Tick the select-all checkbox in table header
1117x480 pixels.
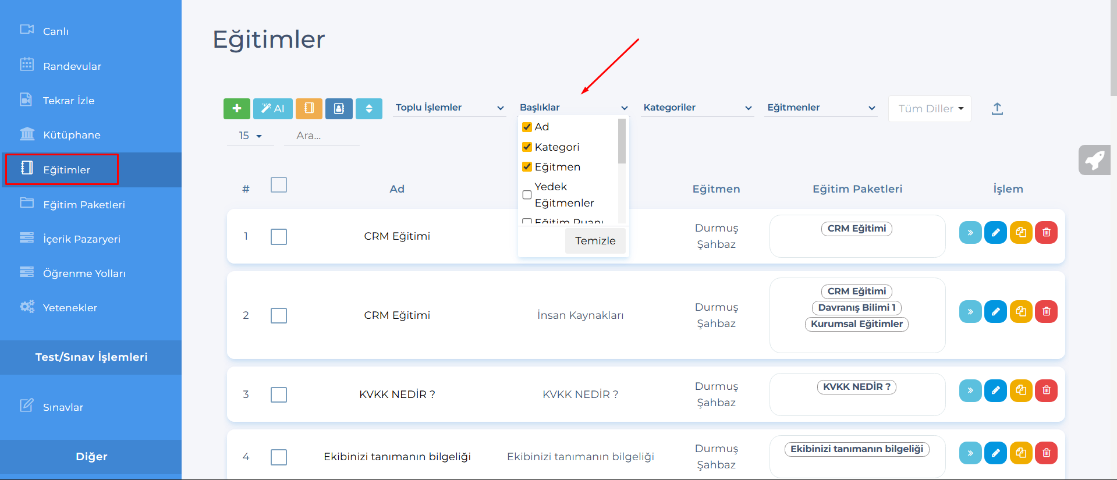click(279, 185)
